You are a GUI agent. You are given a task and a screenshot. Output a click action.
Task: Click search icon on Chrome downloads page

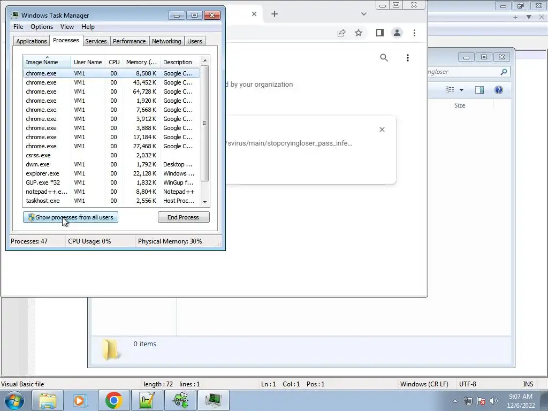pos(384,58)
